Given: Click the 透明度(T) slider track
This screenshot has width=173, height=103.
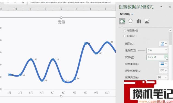Looking at the screenshot, I should pos(141,50).
